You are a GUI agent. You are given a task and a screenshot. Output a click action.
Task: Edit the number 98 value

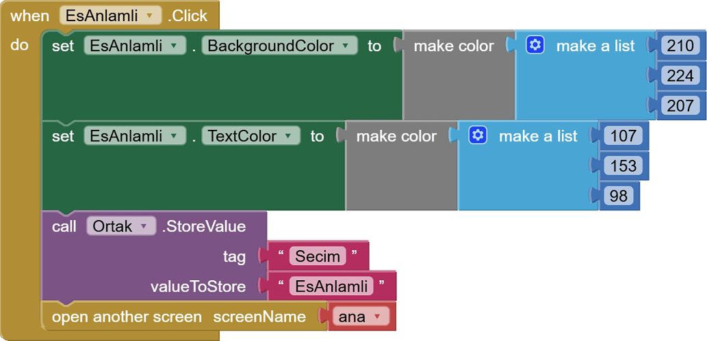pos(618,196)
